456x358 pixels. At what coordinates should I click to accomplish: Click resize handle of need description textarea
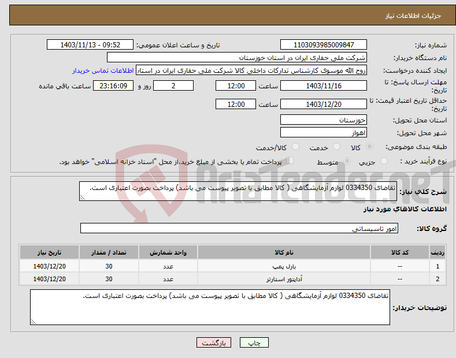pos(83,197)
